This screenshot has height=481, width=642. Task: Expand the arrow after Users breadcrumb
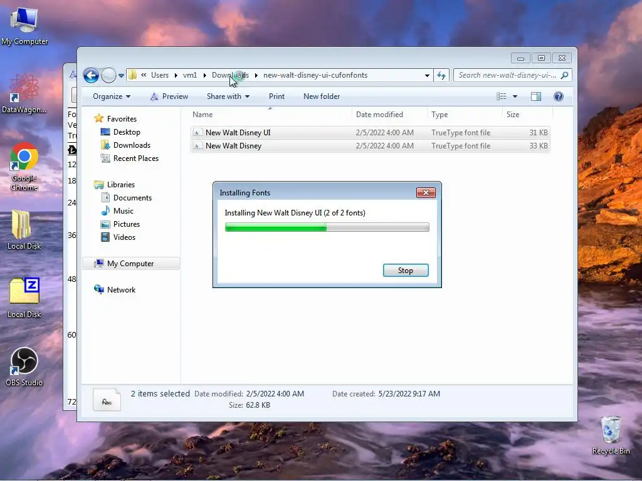(x=176, y=75)
